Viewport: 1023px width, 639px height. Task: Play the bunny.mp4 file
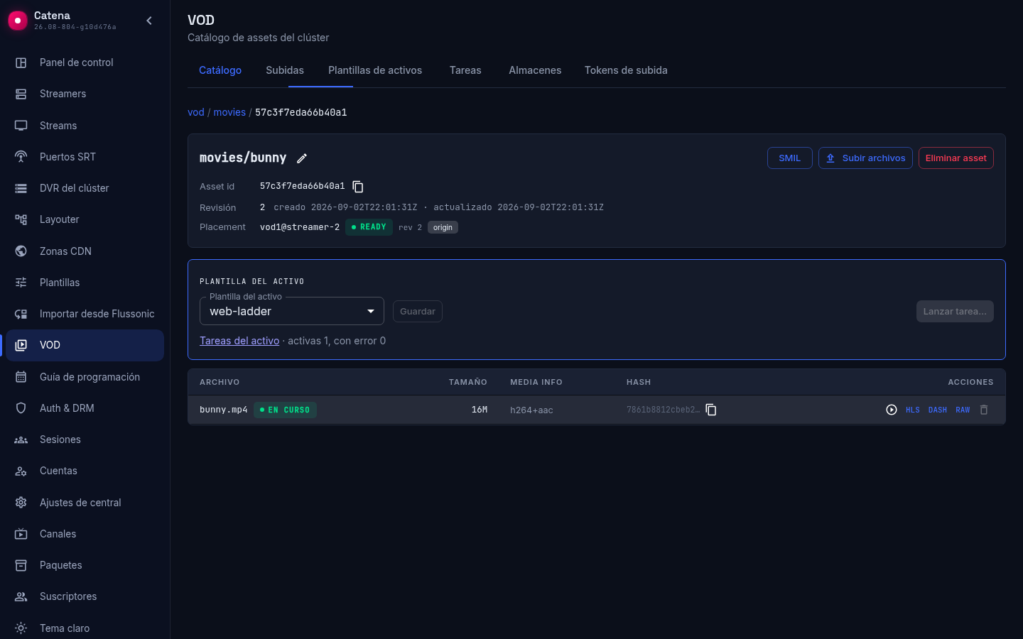[892, 410]
